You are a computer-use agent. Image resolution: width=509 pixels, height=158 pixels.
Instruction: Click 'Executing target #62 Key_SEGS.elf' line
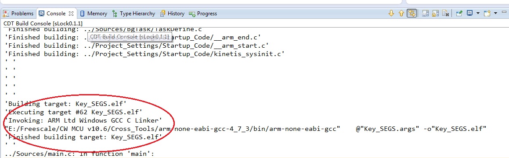point(74,112)
